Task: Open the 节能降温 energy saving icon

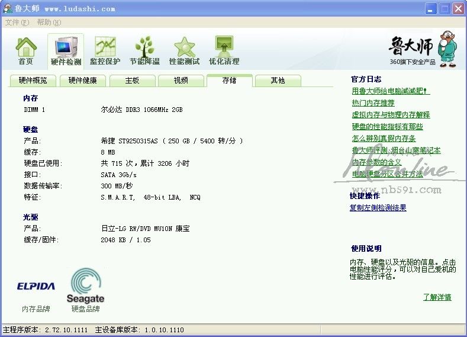Action: [x=145, y=51]
